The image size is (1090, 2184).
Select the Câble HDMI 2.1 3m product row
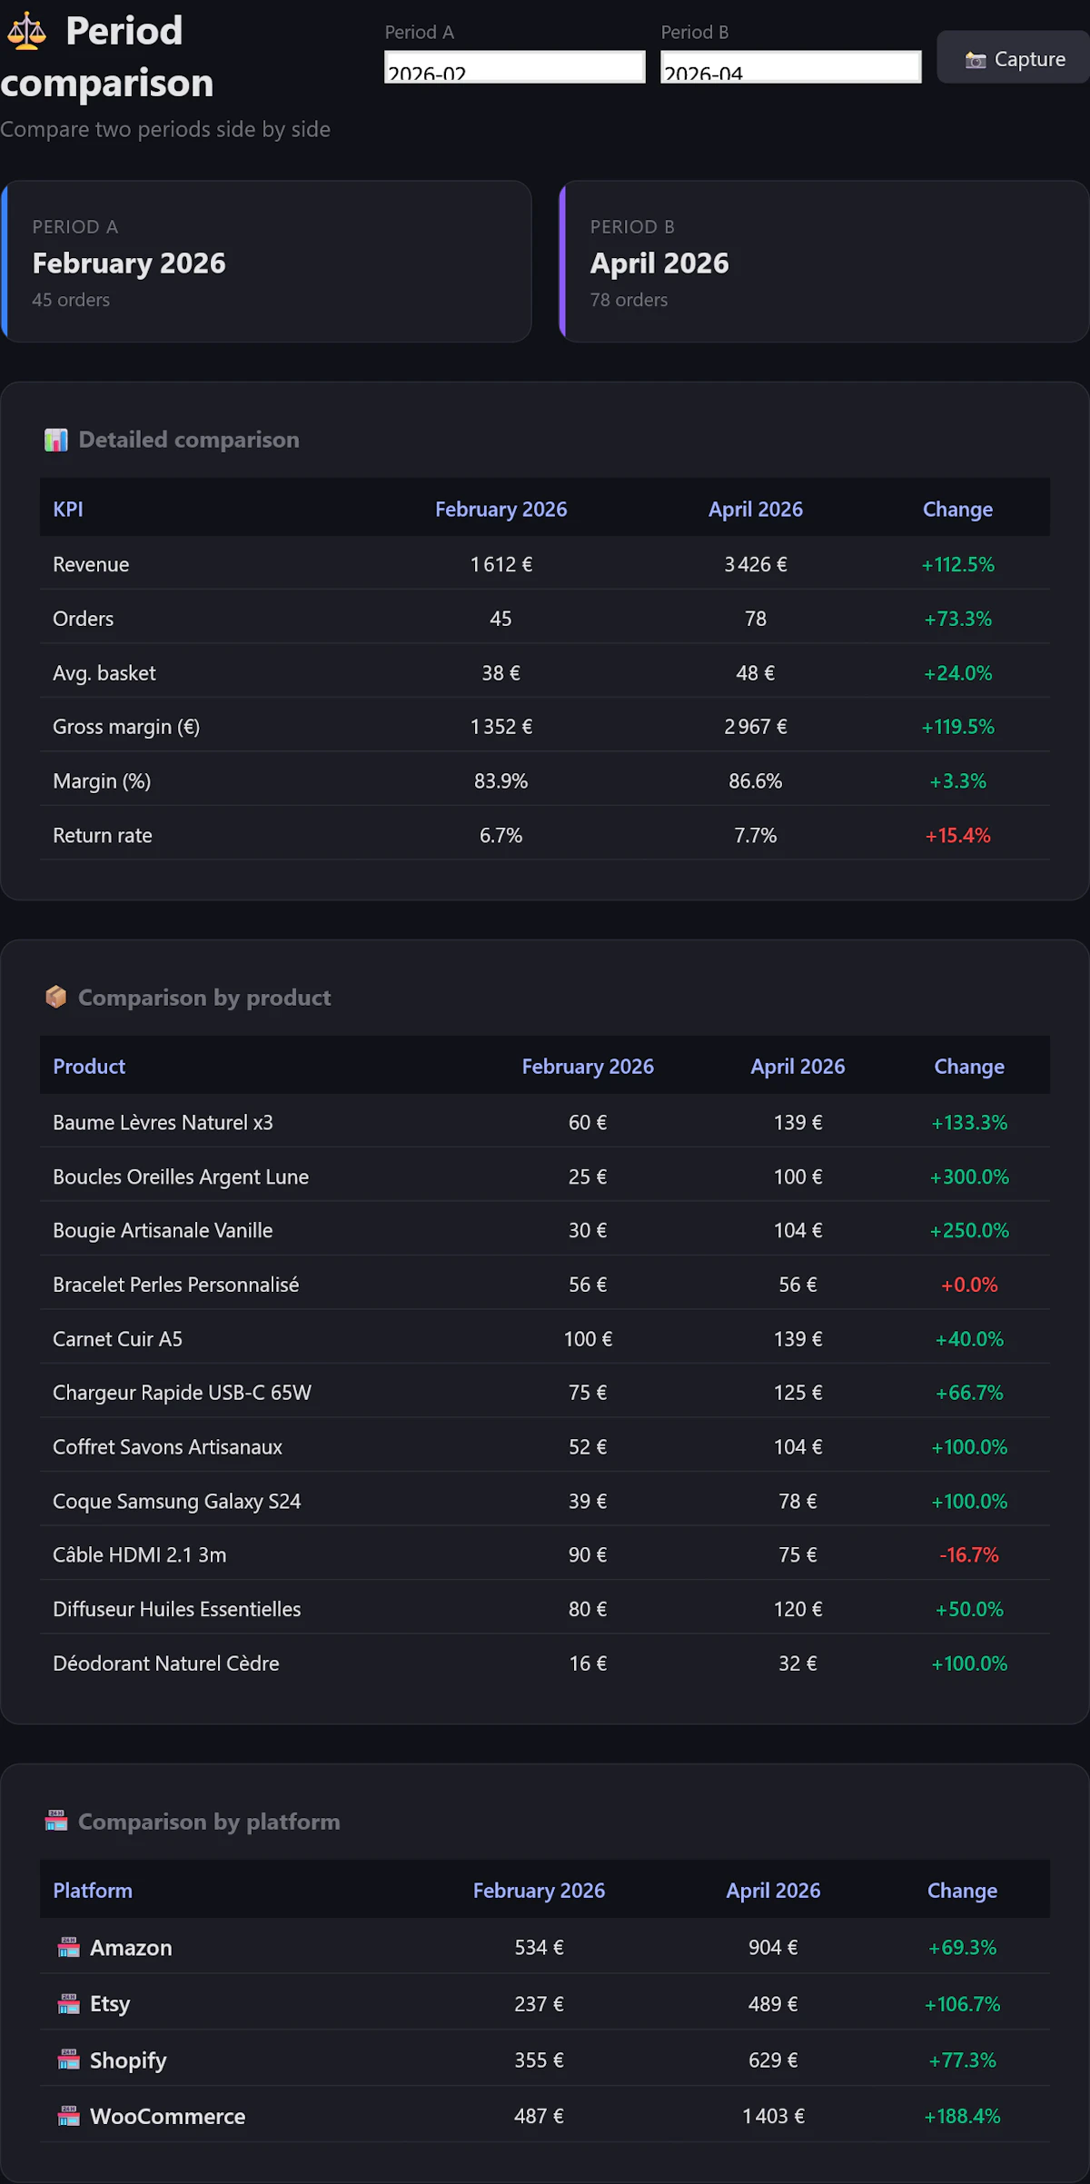click(x=545, y=1554)
